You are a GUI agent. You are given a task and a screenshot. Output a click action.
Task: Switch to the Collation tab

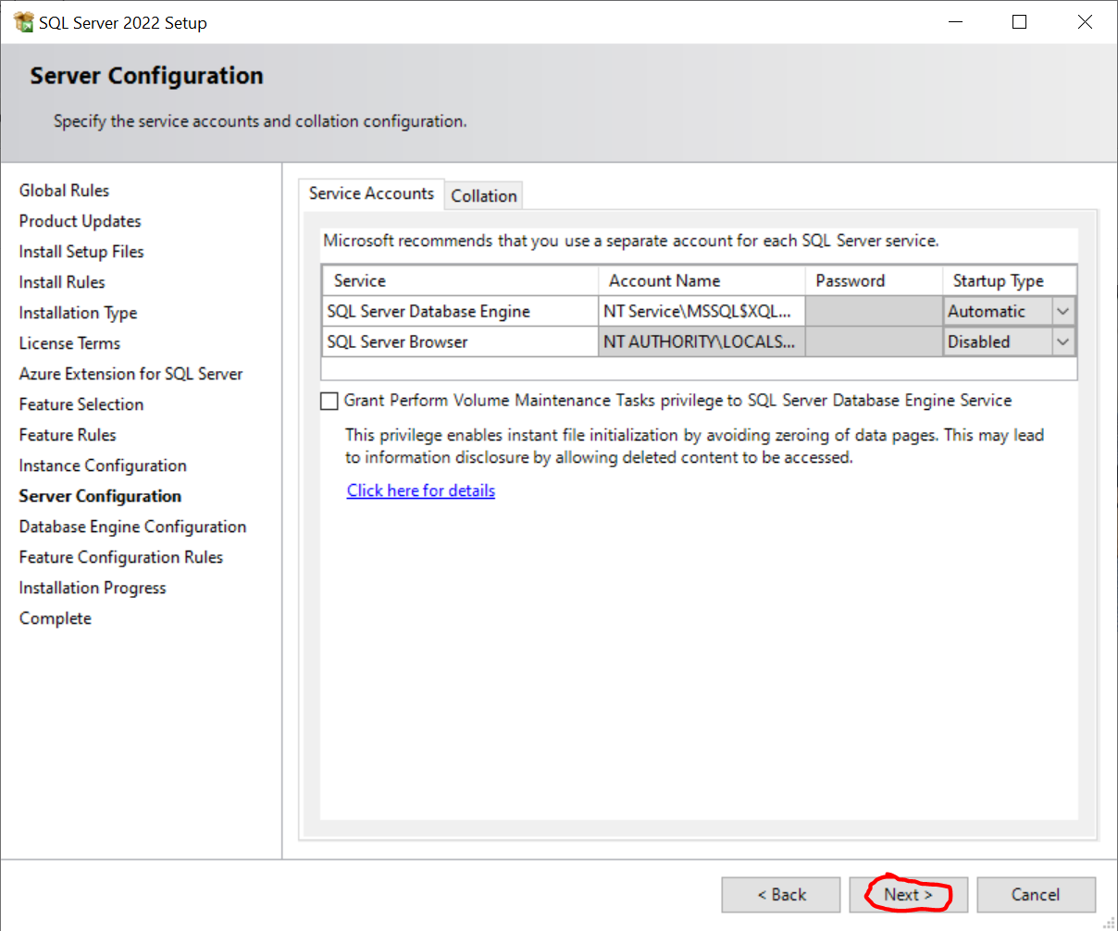pos(484,195)
